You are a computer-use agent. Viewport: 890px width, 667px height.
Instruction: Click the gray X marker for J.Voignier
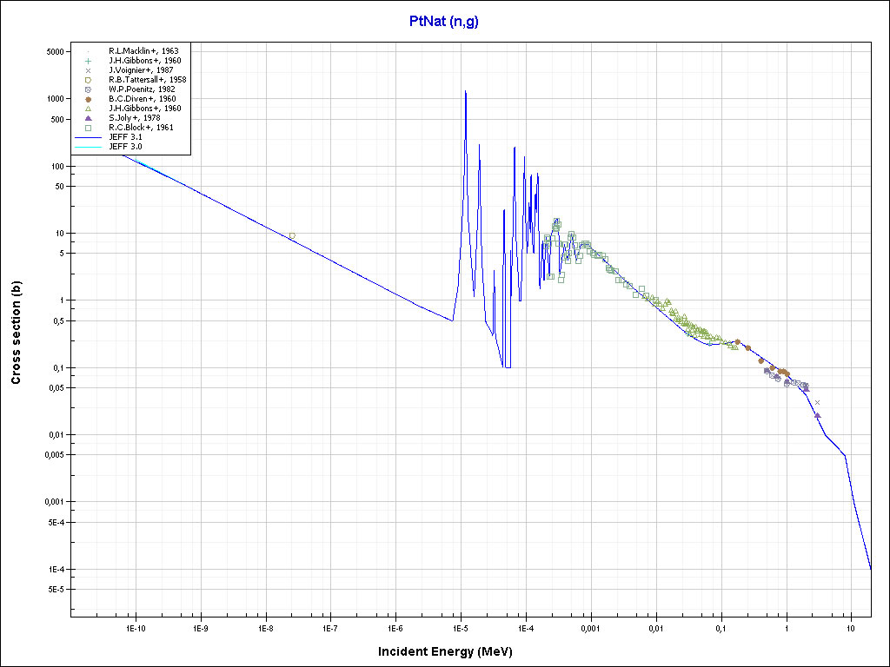(x=88, y=70)
